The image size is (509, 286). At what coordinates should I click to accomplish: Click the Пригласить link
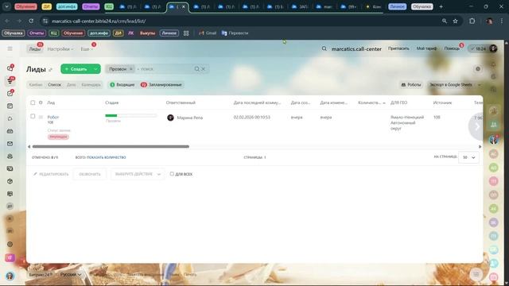398,48
